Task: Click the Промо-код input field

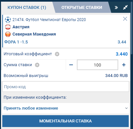Action: (x=66, y=87)
